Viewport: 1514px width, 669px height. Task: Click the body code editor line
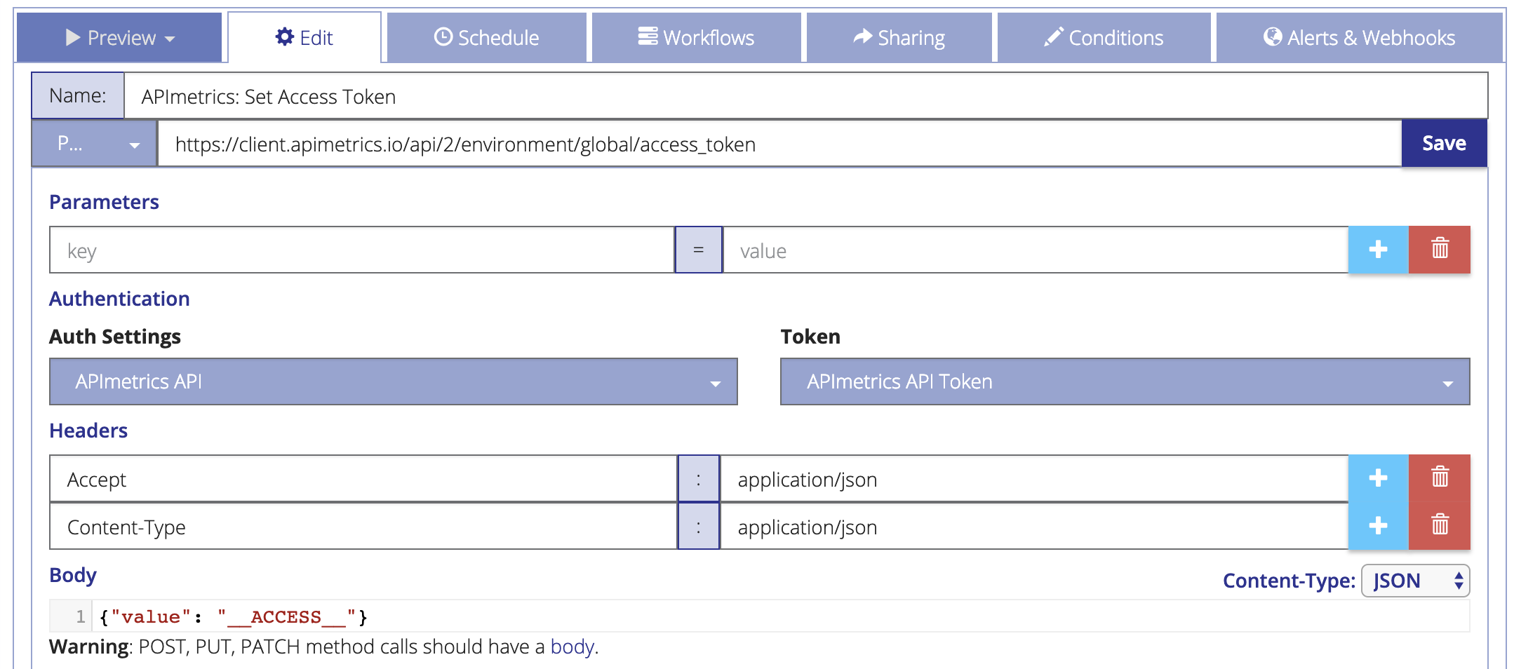coord(780,617)
